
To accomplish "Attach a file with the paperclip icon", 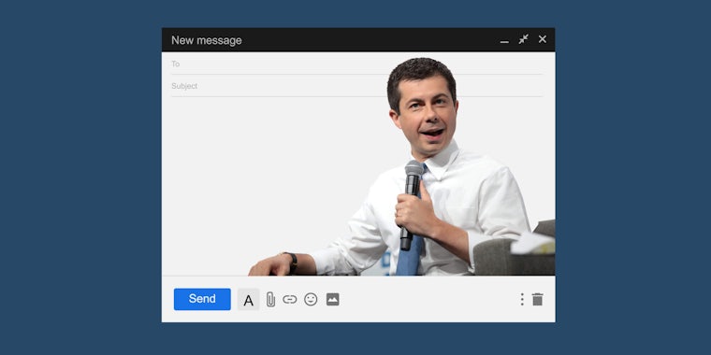I will tap(270, 300).
